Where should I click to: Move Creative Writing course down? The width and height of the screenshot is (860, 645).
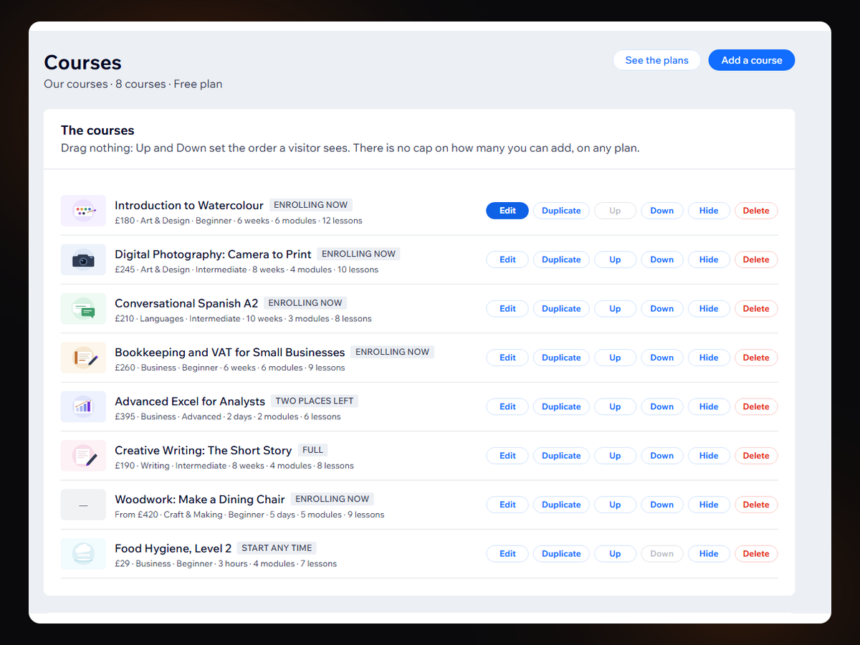(x=662, y=456)
